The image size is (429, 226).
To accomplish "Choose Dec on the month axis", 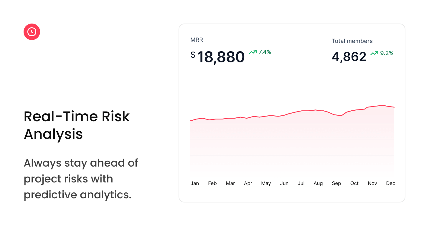I will (390, 183).
